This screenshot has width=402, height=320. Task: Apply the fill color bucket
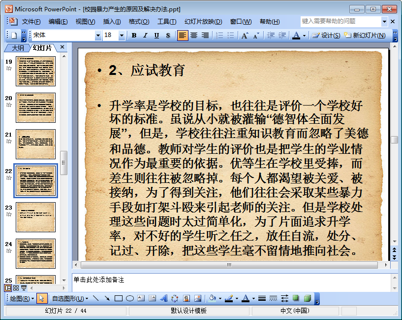point(212,298)
